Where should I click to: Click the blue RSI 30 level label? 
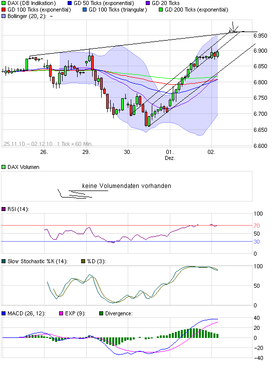coord(257,242)
